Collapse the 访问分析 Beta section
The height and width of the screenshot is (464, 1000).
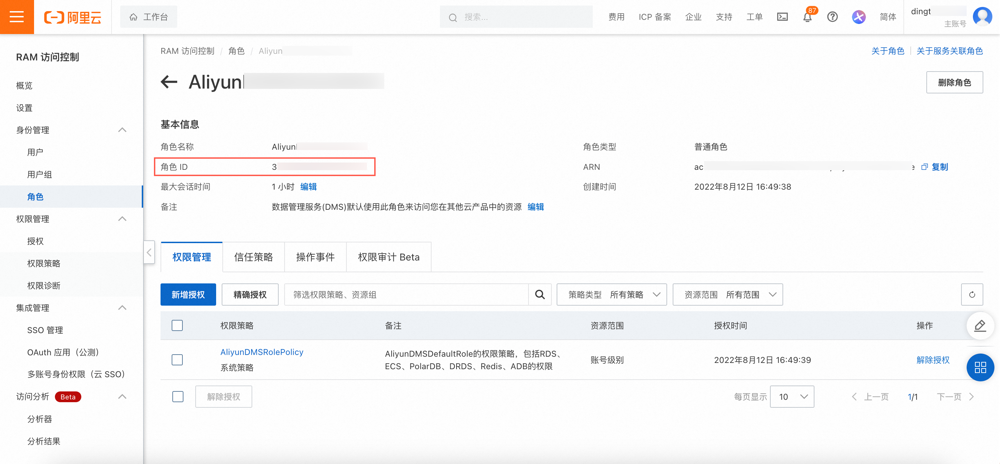click(122, 397)
